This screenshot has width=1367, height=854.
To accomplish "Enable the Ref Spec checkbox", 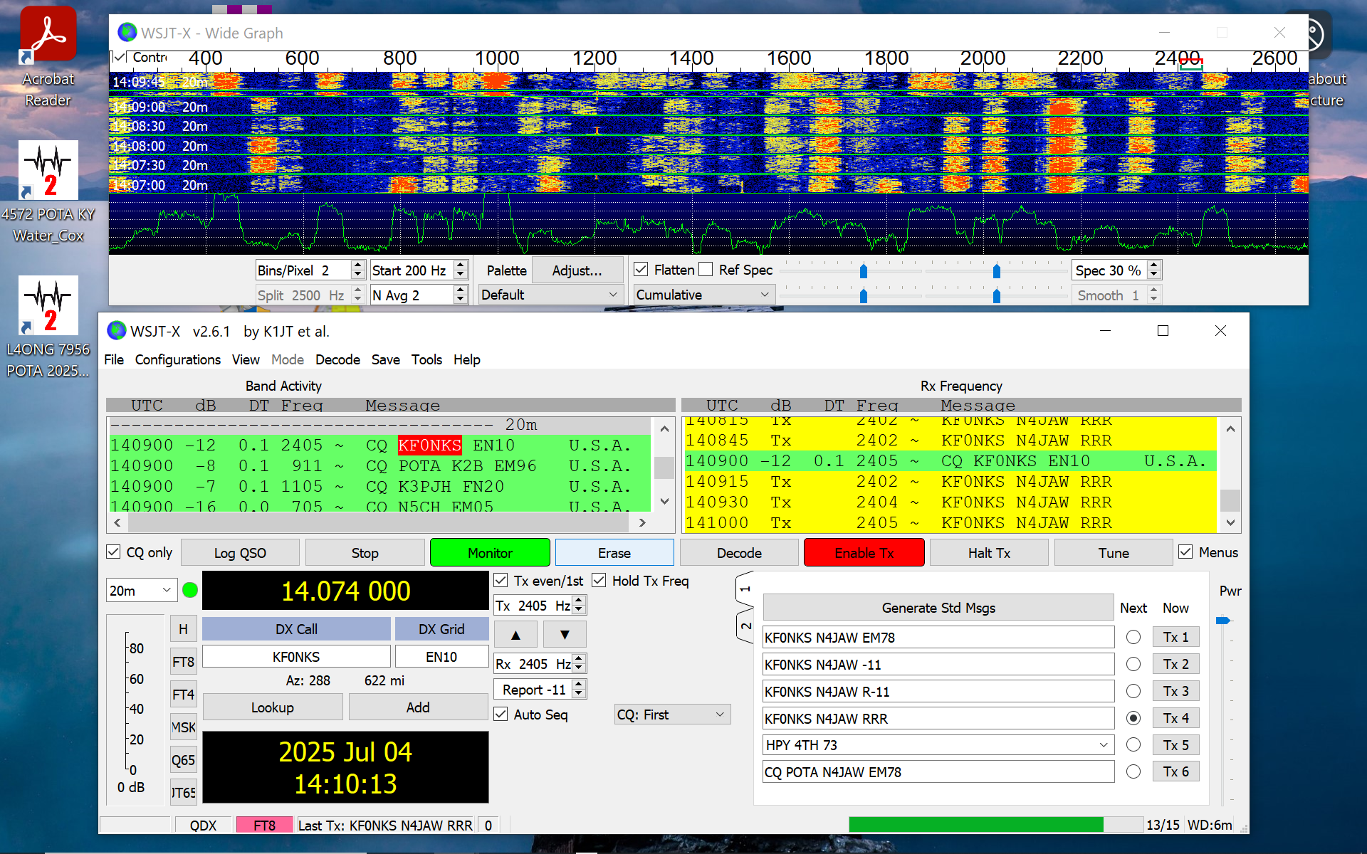I will (x=706, y=270).
